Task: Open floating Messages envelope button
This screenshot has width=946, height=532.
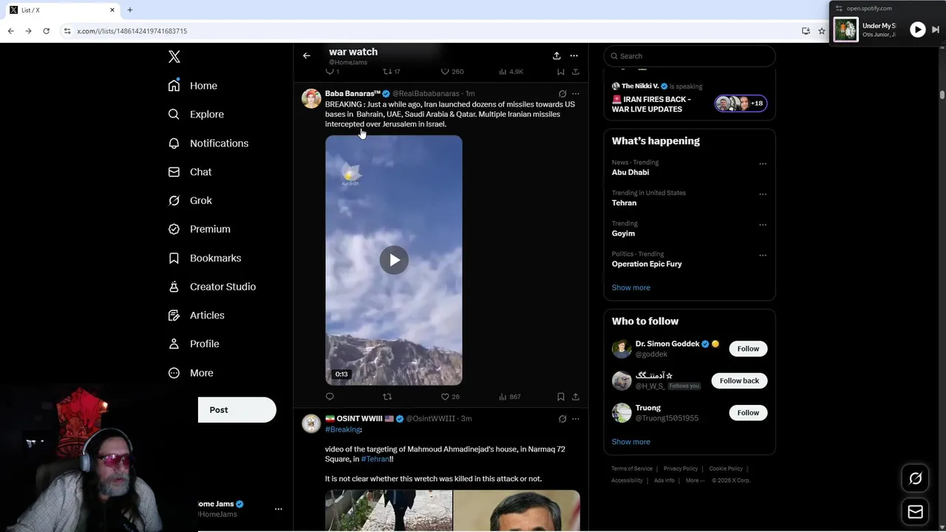Action: pyautogui.click(x=915, y=511)
